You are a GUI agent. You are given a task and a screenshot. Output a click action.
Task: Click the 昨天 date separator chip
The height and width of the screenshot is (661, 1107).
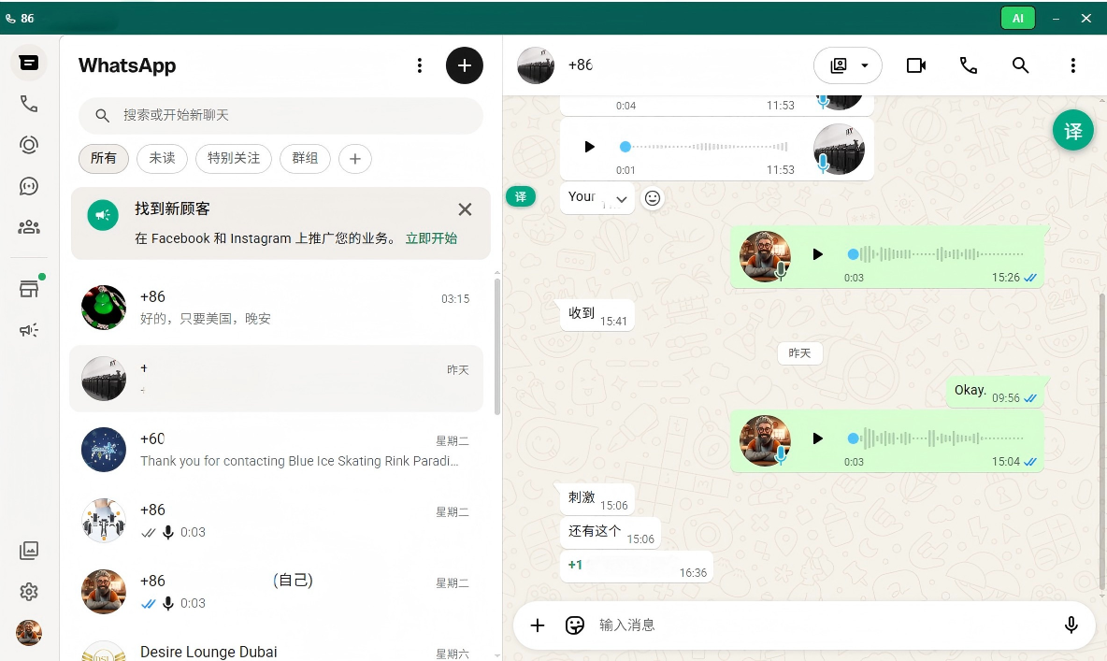pyautogui.click(x=800, y=353)
